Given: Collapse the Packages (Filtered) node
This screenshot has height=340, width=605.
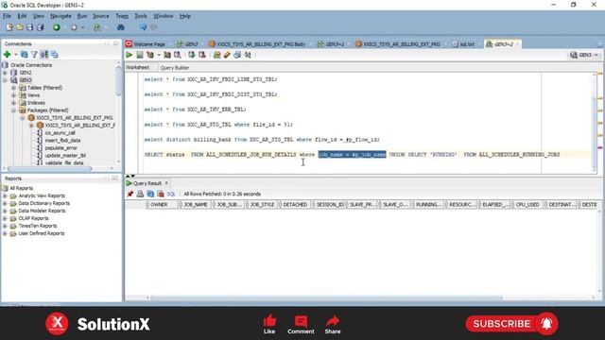Looking at the screenshot, I should (x=14, y=110).
